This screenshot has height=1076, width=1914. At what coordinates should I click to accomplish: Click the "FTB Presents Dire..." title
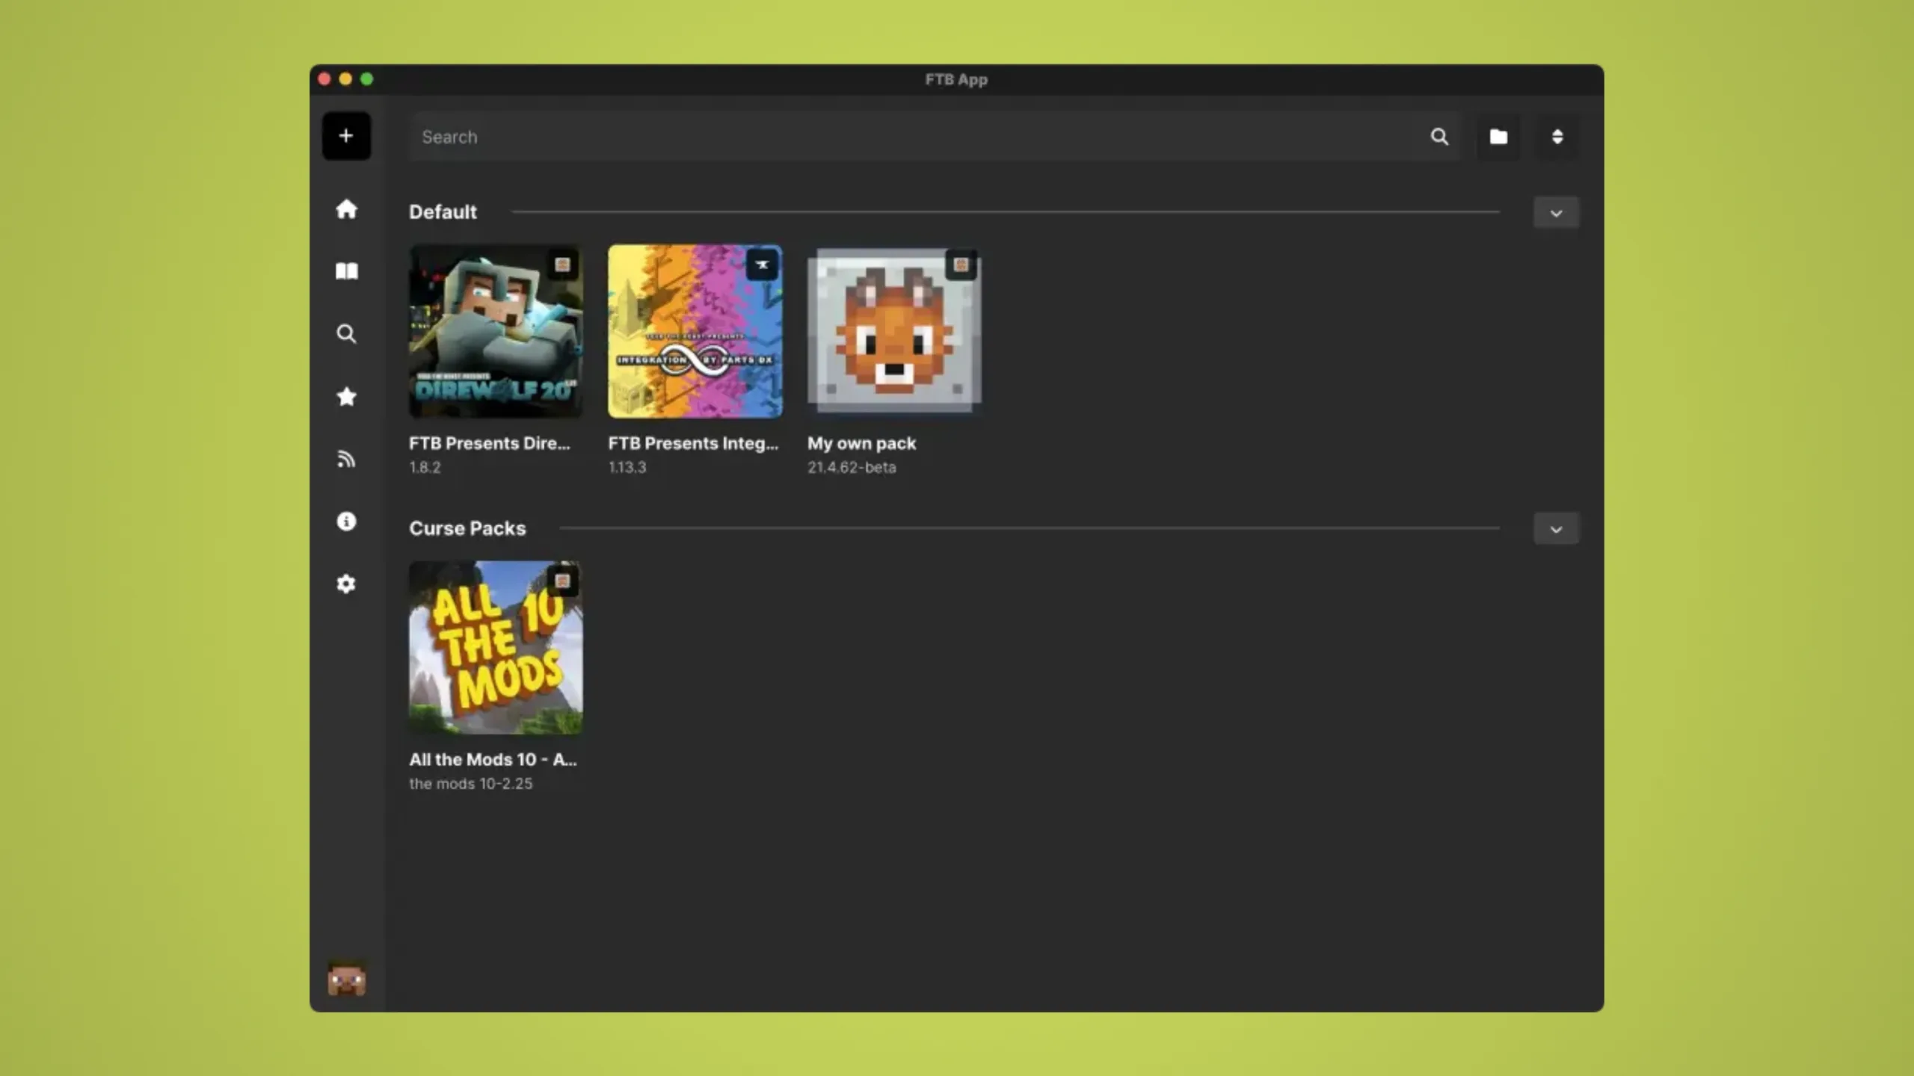pos(490,443)
